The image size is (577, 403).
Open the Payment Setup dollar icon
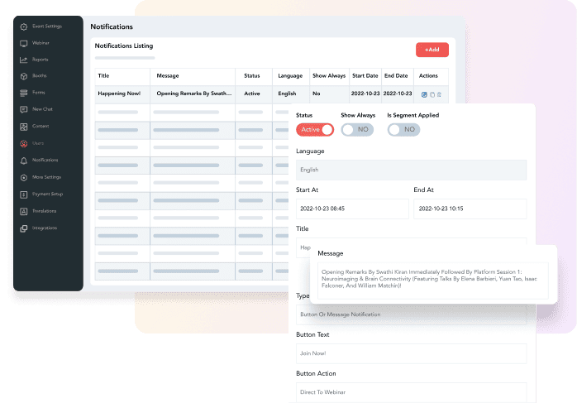[x=24, y=194]
